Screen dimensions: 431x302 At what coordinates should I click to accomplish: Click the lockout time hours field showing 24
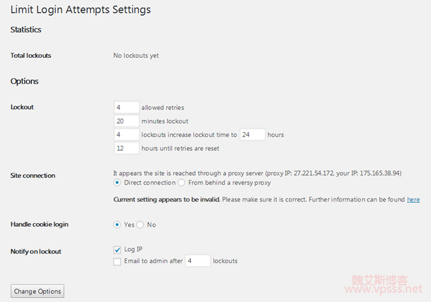252,134
